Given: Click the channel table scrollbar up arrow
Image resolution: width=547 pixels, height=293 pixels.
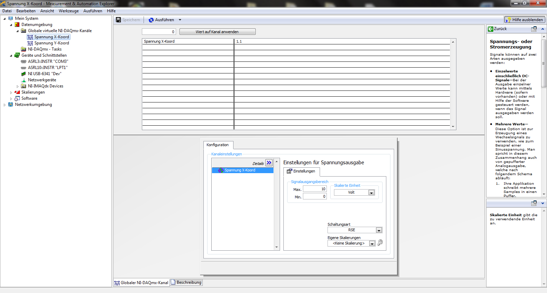Looking at the screenshot, I should (453, 42).
